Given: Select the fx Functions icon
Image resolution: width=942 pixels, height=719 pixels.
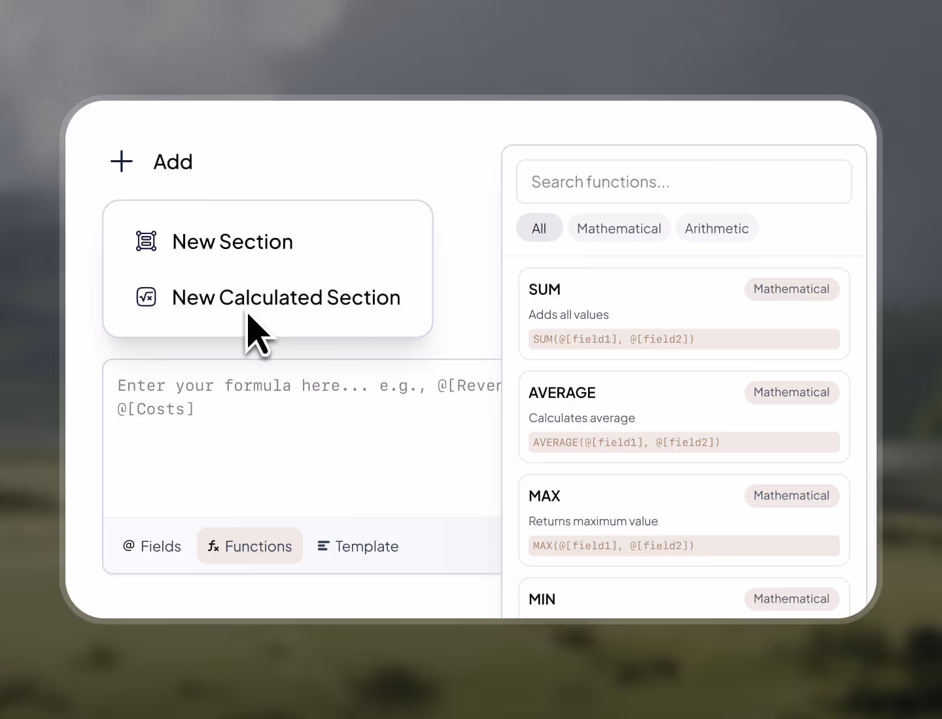Looking at the screenshot, I should [213, 546].
